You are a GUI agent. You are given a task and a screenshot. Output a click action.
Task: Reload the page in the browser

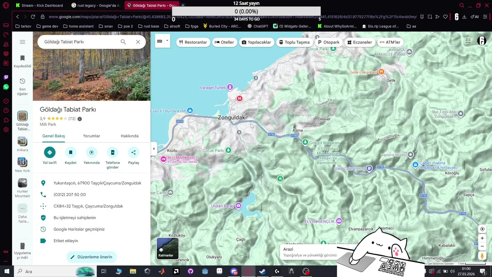pos(33,17)
